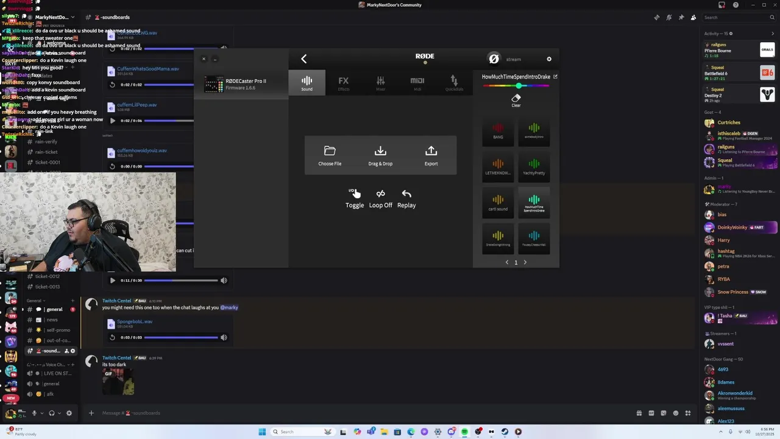Select the yellow pad in the bottom row

[498, 238]
